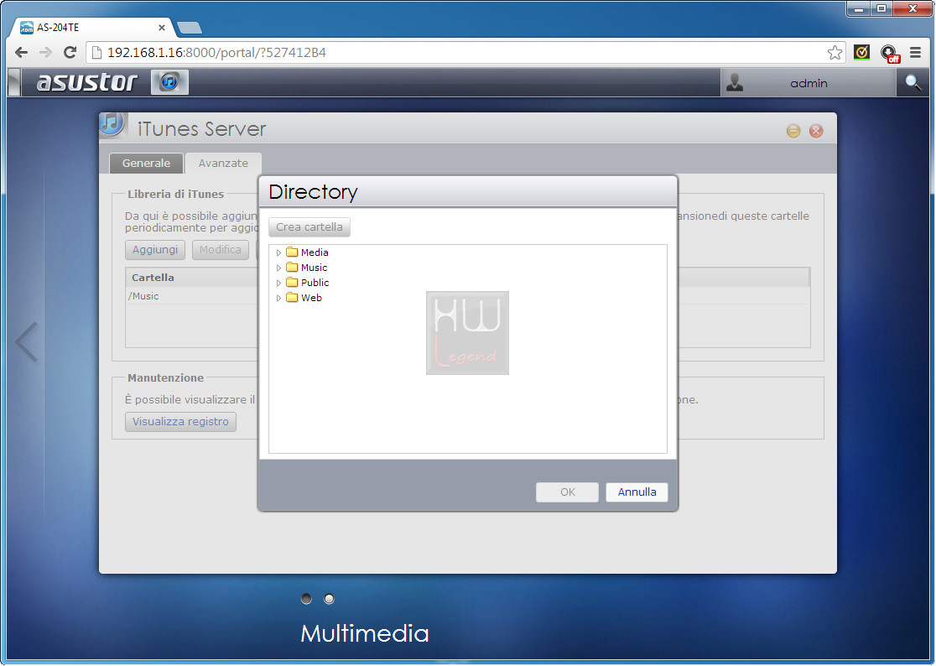Select the second desktop page dot
936x666 pixels.
point(329,599)
